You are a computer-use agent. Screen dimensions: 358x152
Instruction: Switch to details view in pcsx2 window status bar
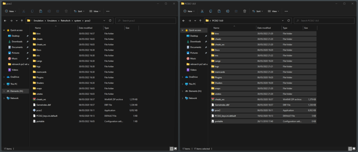(171, 149)
